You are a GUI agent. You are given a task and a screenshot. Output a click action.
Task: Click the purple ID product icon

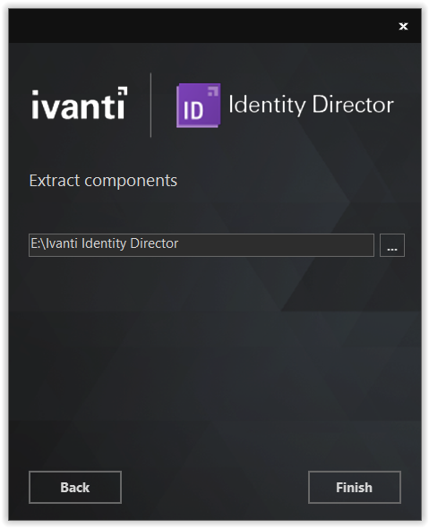[x=199, y=106]
